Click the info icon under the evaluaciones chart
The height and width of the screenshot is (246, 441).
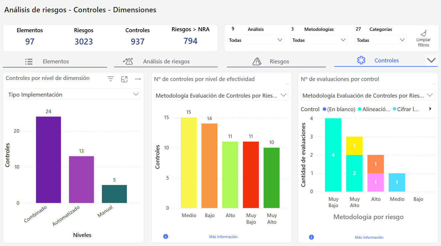pyautogui.click(x=311, y=237)
